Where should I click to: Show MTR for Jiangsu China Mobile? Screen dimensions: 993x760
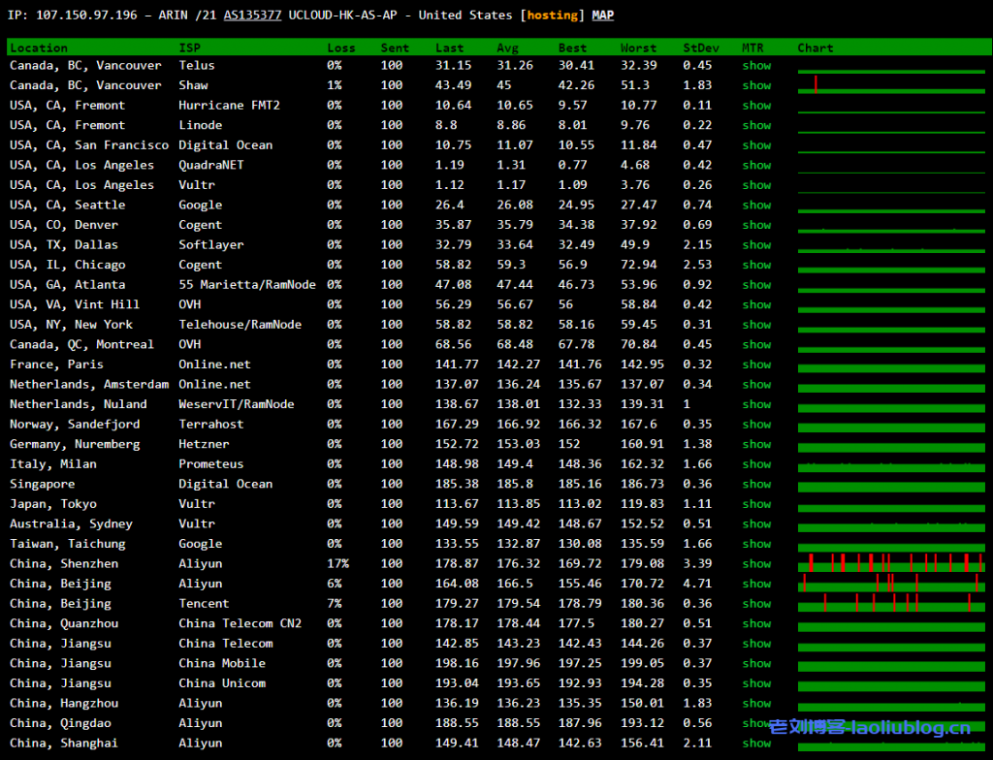pyautogui.click(x=756, y=663)
